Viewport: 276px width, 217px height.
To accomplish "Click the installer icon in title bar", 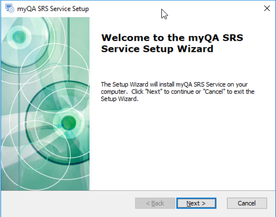I will click(x=10, y=8).
